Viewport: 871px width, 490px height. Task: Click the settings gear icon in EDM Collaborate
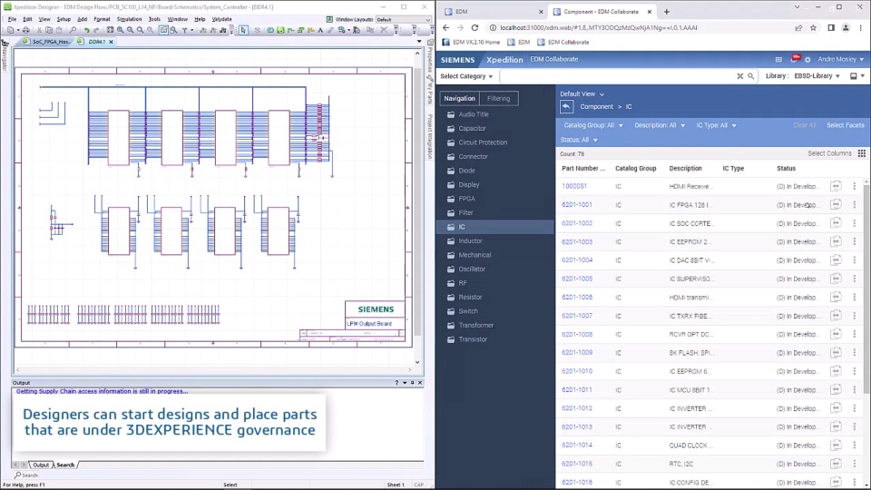(x=807, y=60)
